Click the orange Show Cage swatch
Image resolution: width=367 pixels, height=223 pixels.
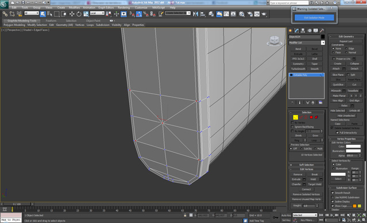[354, 206]
